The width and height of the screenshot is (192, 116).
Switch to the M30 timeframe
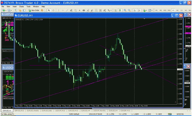(x=169, y=10)
